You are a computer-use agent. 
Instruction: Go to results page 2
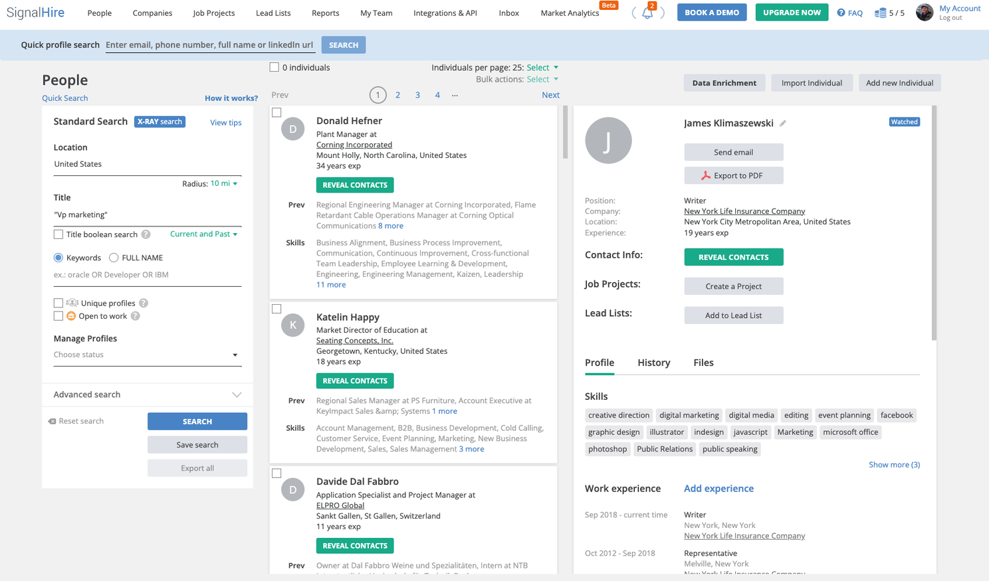pyautogui.click(x=397, y=95)
